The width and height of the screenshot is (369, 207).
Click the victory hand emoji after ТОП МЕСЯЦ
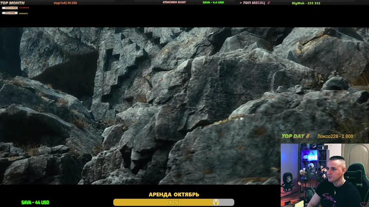(269, 3)
